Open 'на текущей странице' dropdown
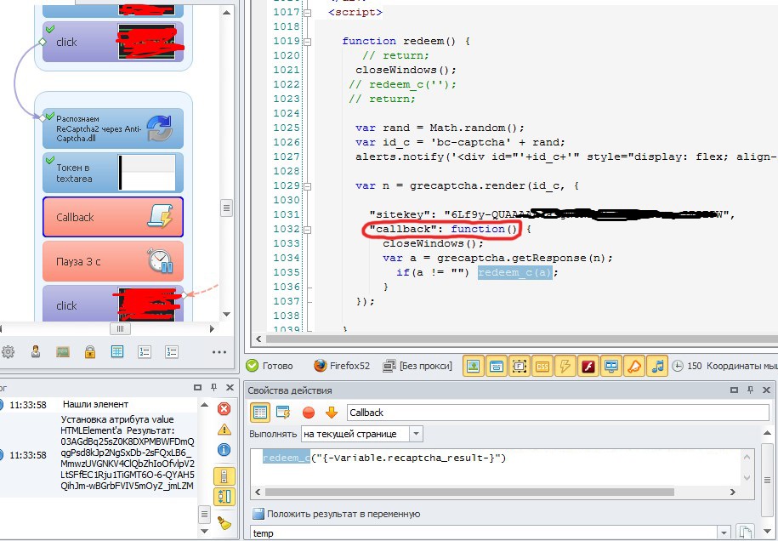The image size is (778, 541). point(416,434)
